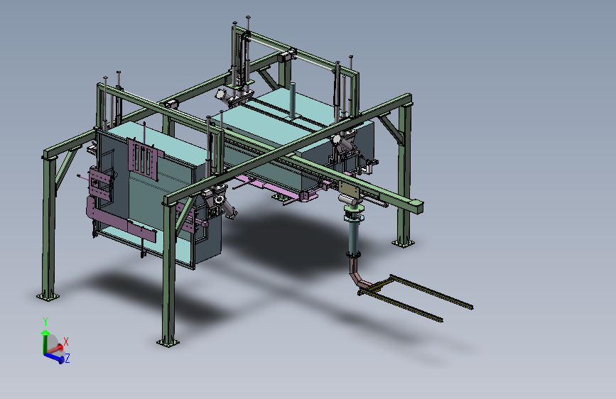Click the blue Z axis of triad
Viewport: 616px width, 399px height.
coord(55,357)
